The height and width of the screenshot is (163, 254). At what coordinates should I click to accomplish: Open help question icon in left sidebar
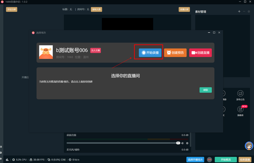click(1, 153)
